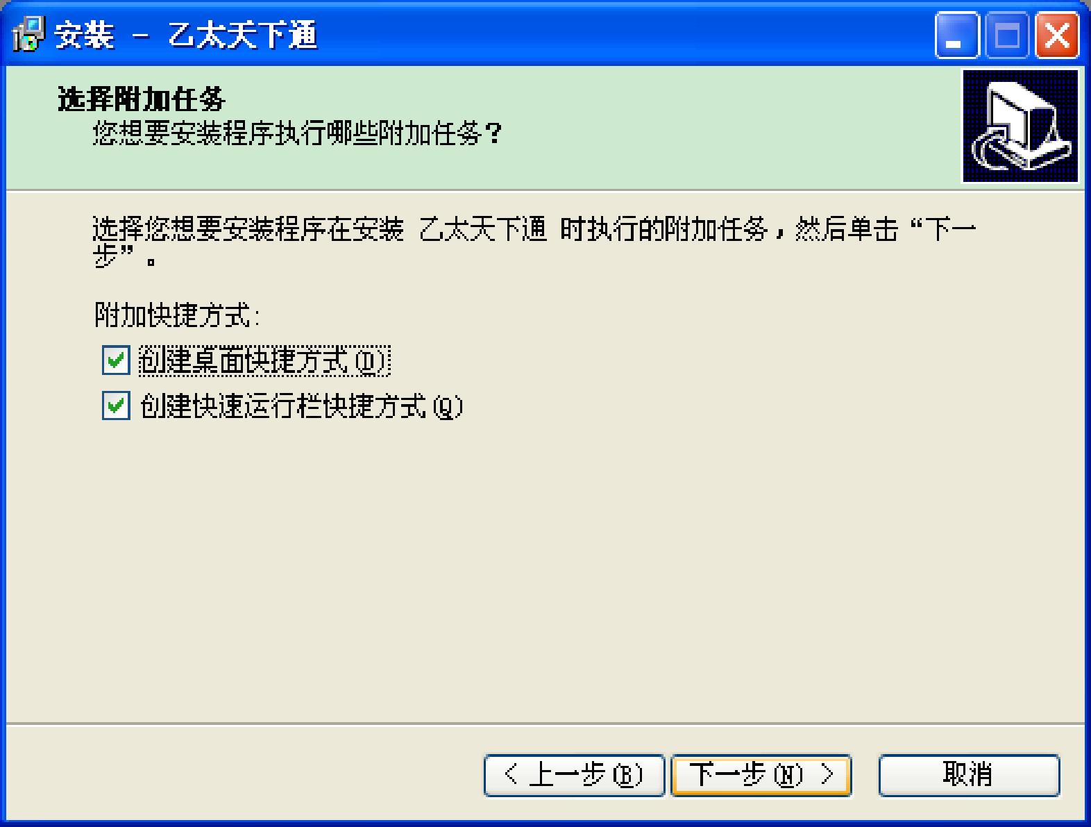Toggle via the 创建桌面快捷方式(D) label text
The width and height of the screenshot is (1091, 827).
(x=264, y=361)
